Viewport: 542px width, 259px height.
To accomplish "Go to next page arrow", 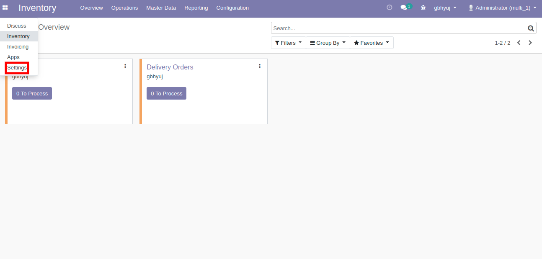I will 530,43.
